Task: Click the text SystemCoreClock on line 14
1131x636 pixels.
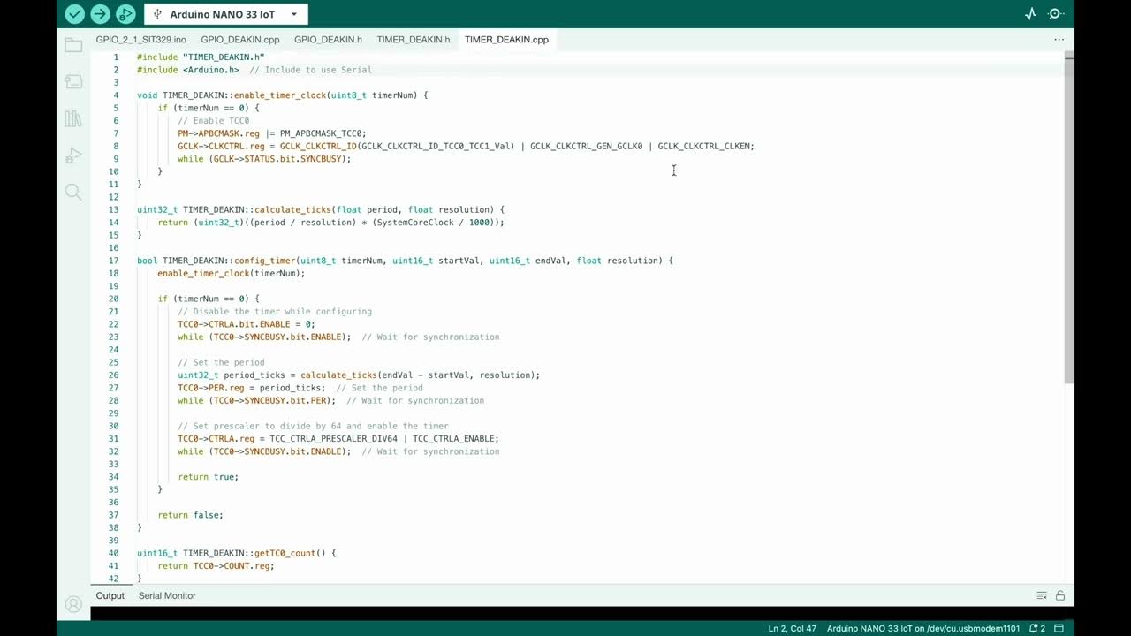Action: [x=415, y=223]
